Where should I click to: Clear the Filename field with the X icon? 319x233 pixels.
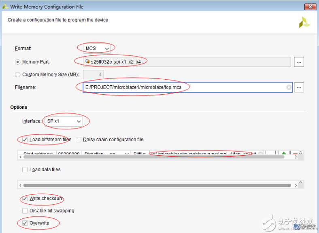click(289, 87)
